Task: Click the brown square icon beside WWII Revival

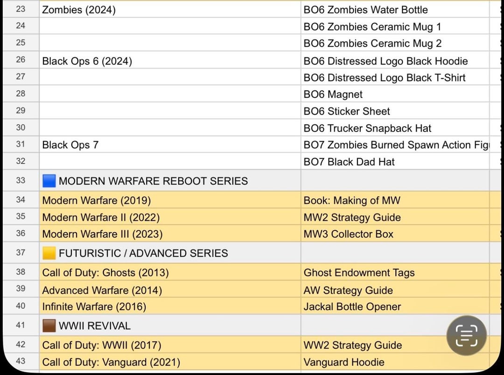Action: [49, 326]
